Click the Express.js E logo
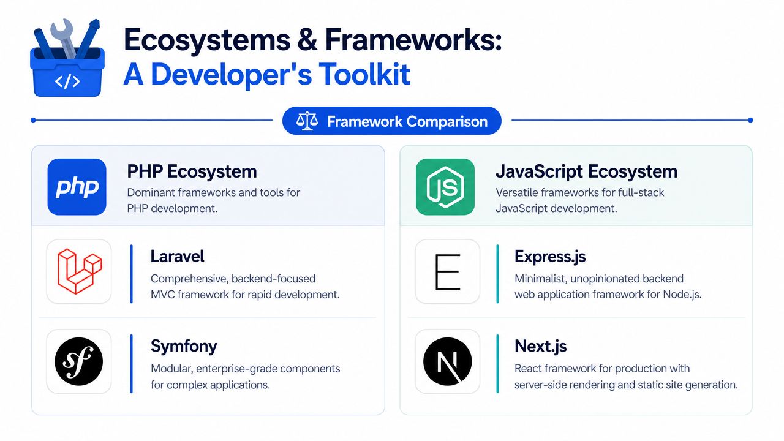The width and height of the screenshot is (784, 441). pos(447,271)
